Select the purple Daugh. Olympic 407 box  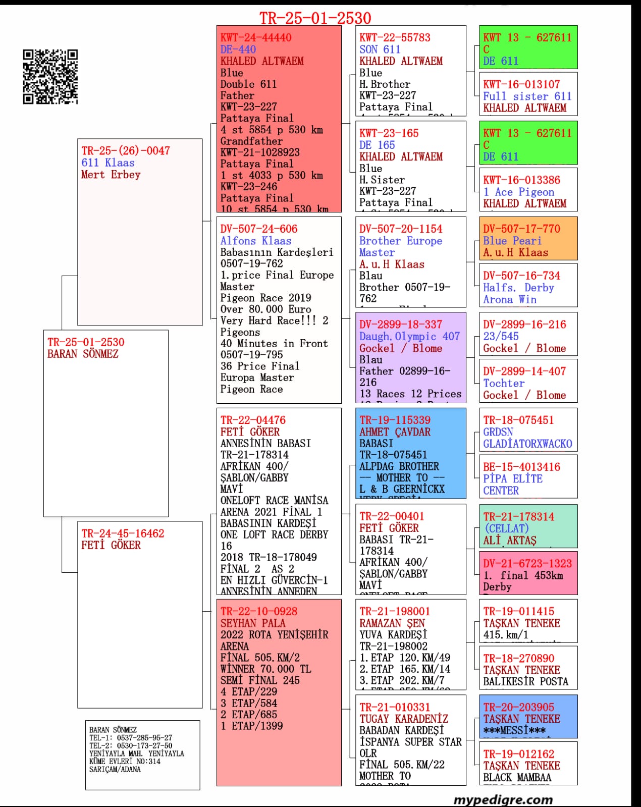pyautogui.click(x=410, y=357)
